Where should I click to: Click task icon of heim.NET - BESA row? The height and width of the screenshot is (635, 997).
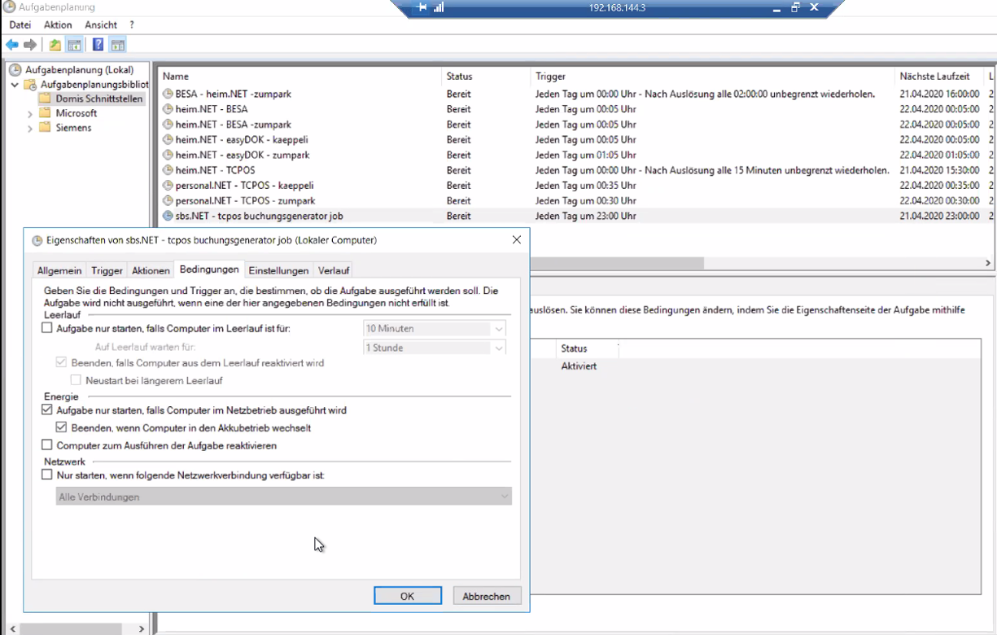tap(168, 109)
